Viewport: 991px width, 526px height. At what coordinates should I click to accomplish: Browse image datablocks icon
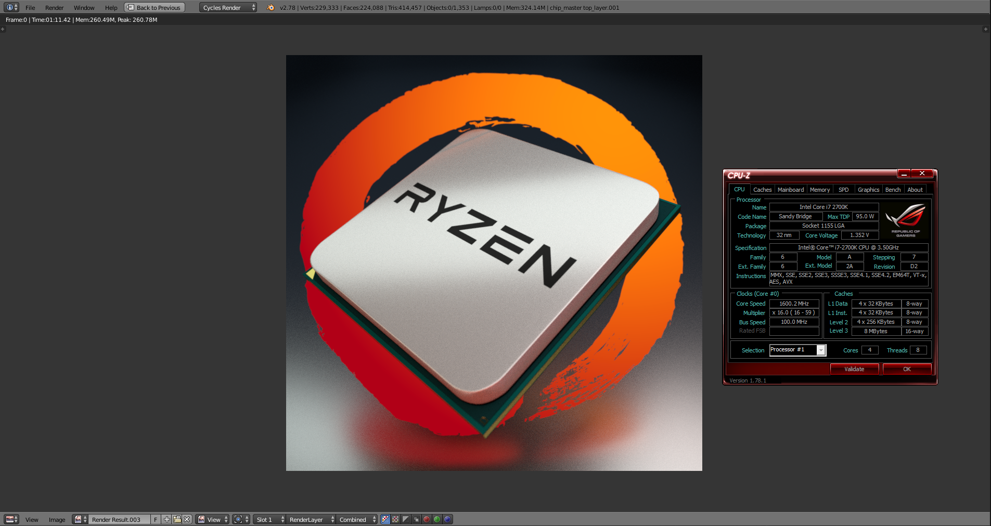pos(80,519)
